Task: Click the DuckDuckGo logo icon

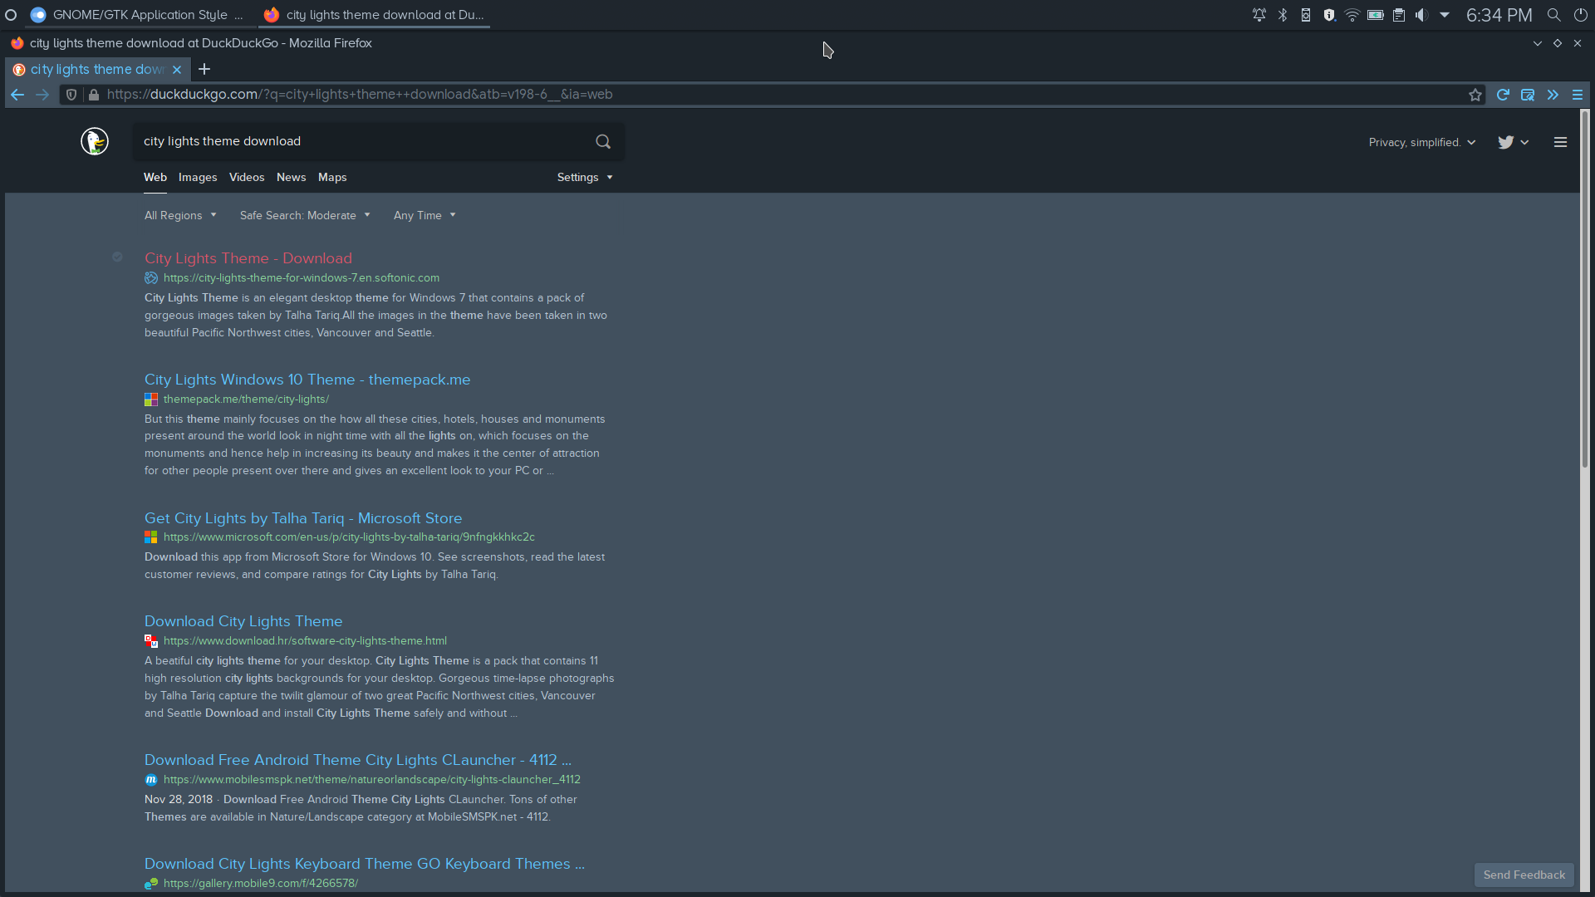Action: coord(95,141)
